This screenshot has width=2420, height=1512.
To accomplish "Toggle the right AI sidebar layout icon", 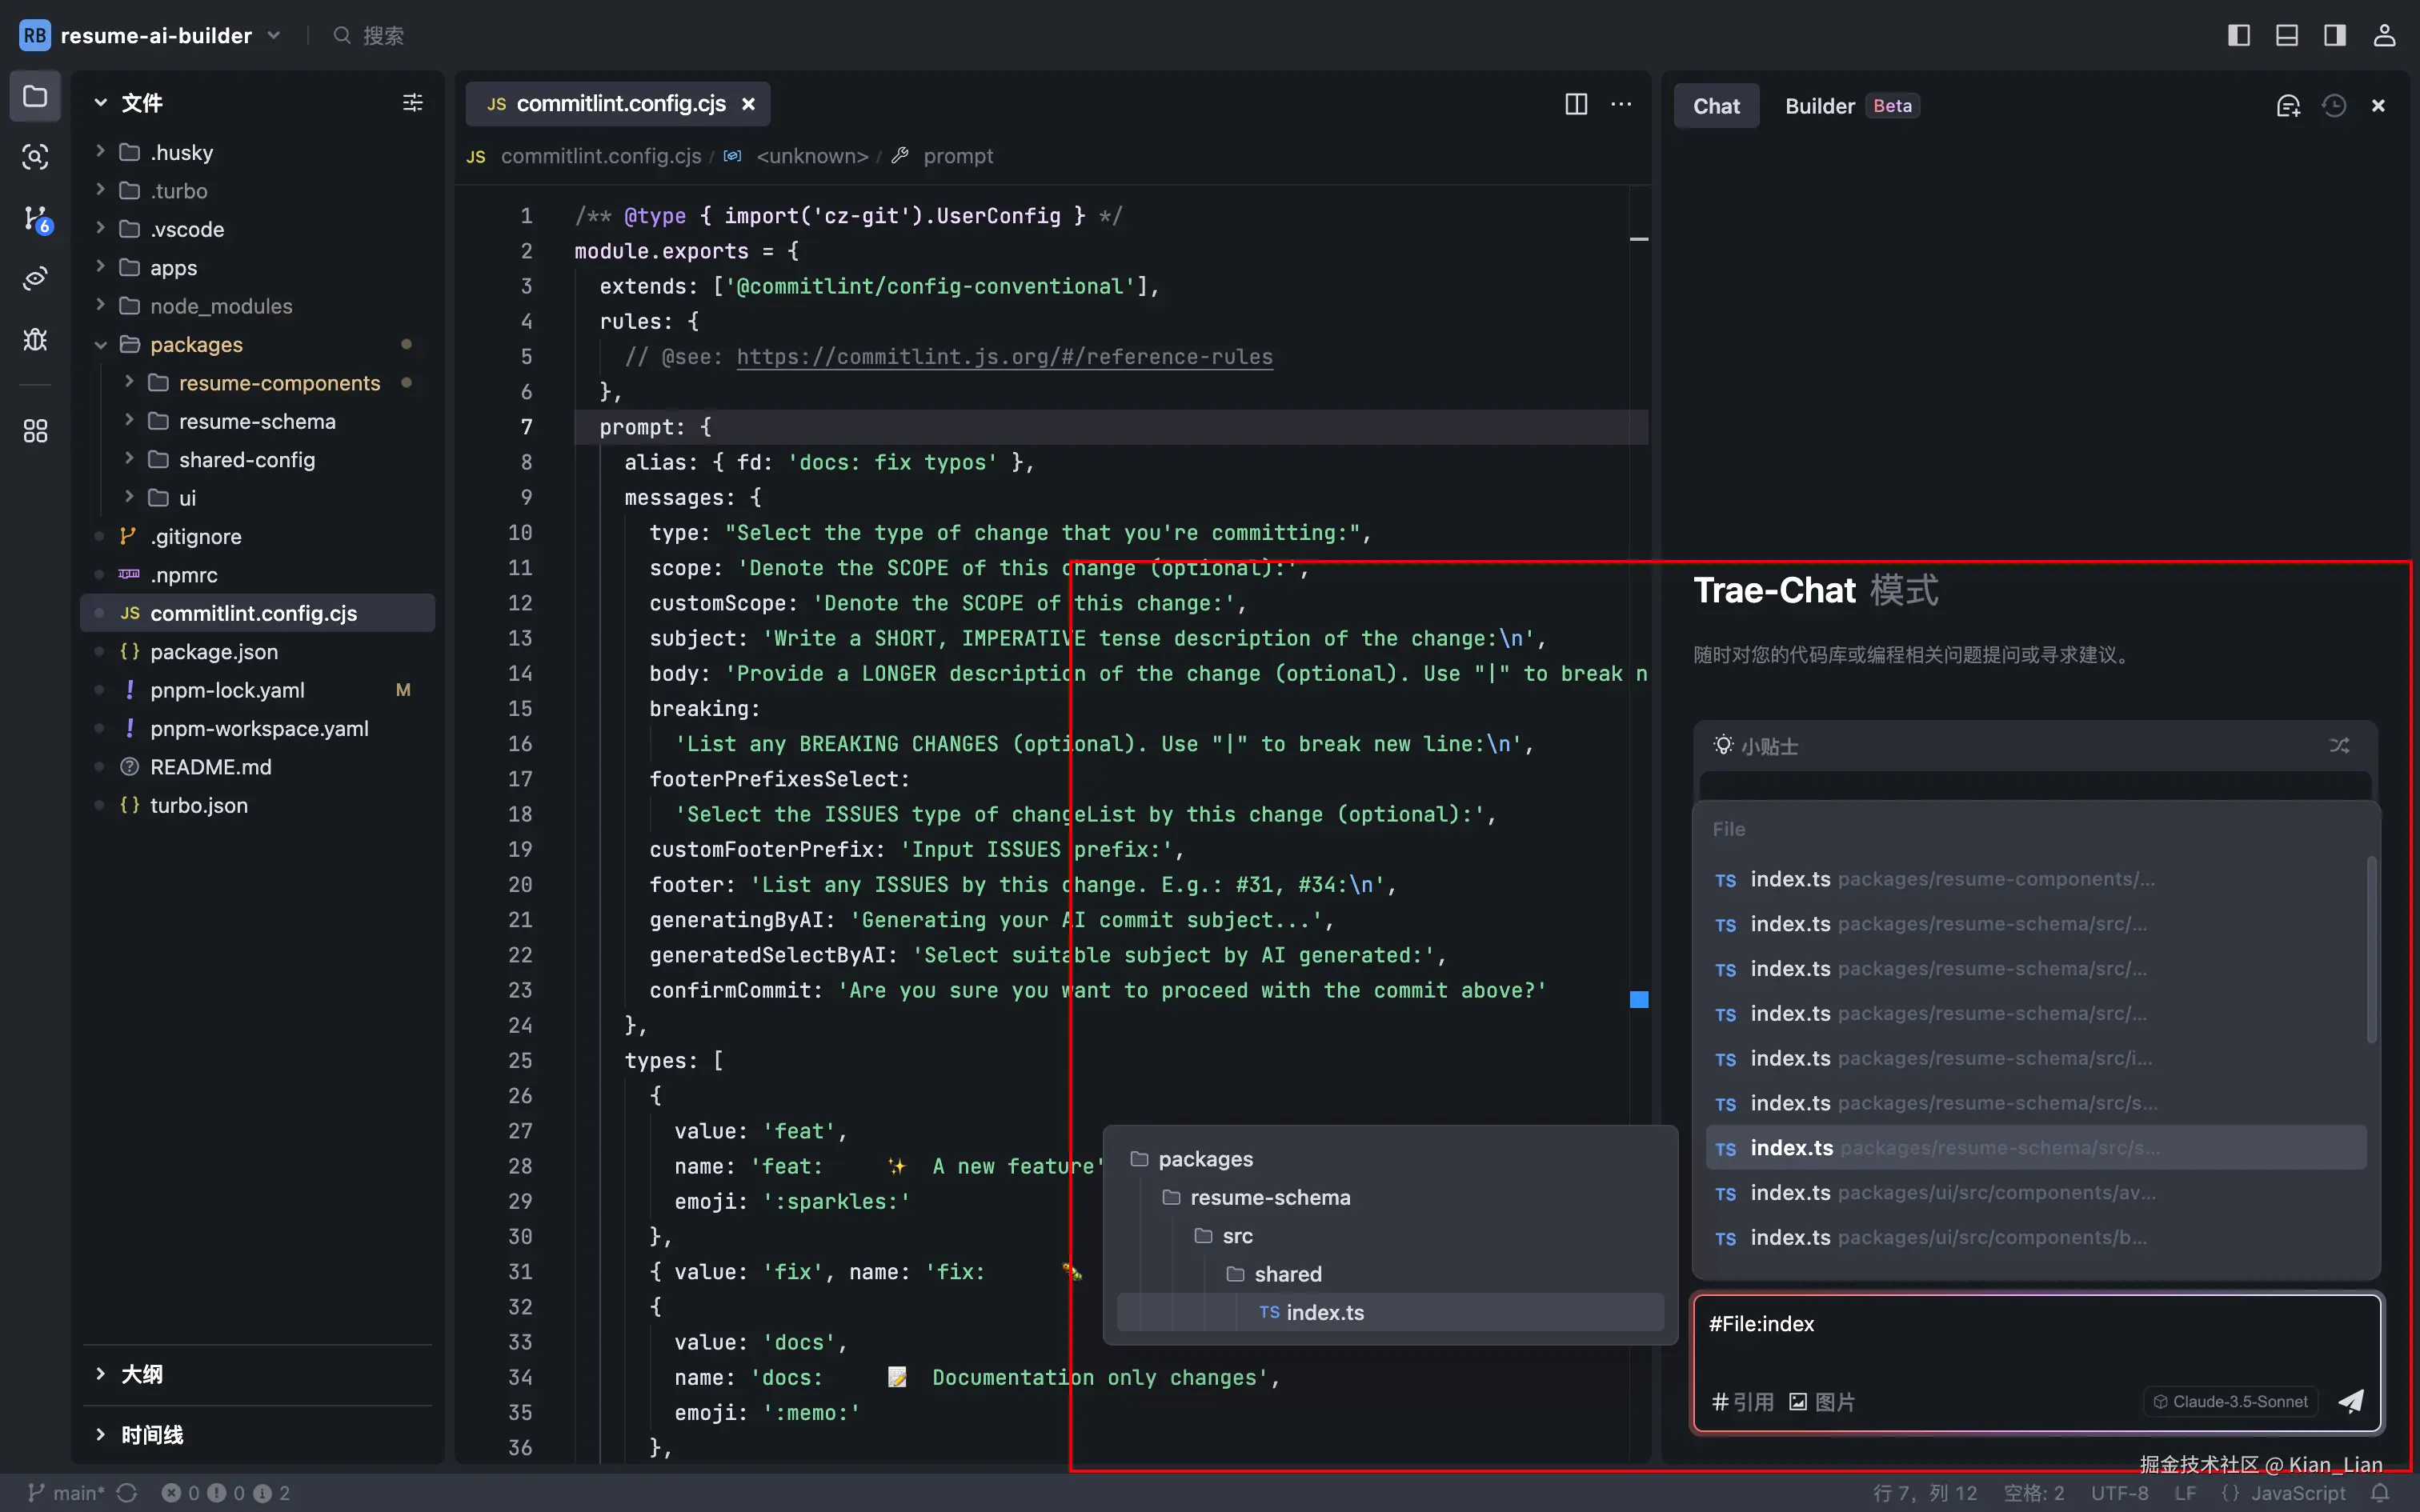I will 2335,36.
